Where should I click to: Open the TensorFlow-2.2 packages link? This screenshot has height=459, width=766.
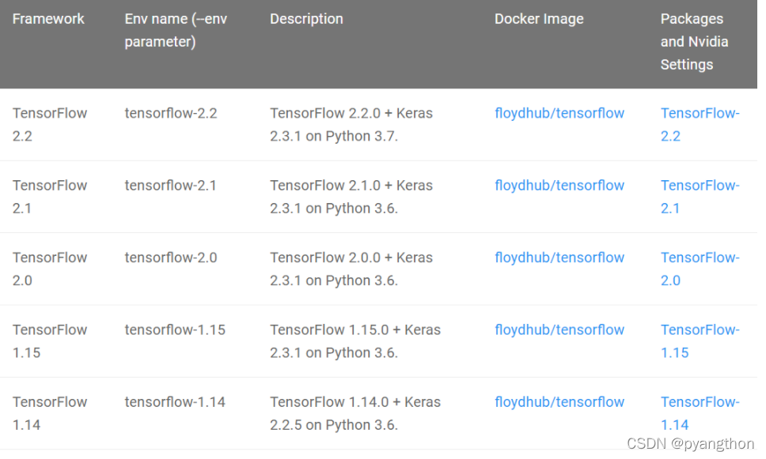(700, 124)
